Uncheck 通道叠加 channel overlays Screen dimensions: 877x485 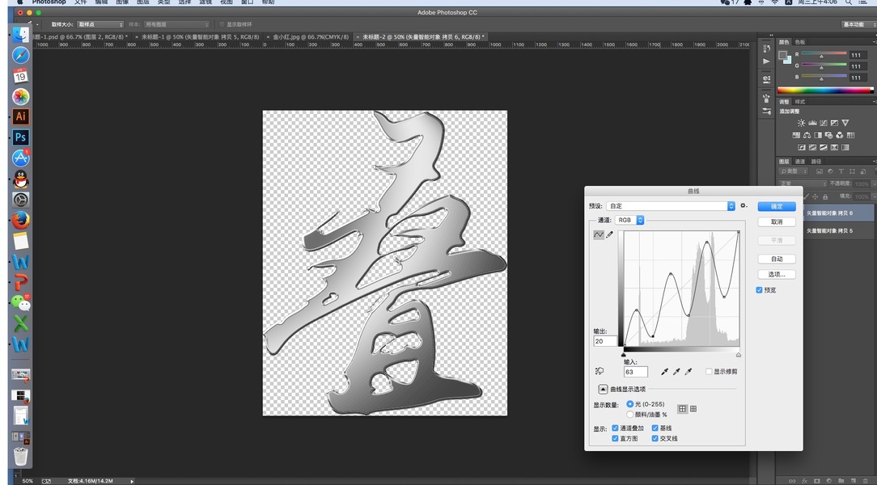pyautogui.click(x=615, y=428)
